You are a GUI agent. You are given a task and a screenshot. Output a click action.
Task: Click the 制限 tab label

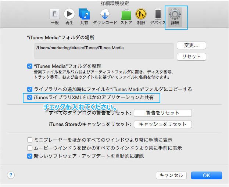point(141,23)
